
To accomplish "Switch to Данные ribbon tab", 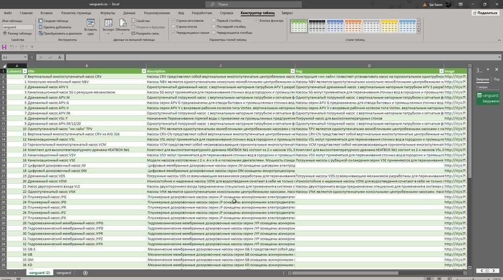I will (x=129, y=13).
